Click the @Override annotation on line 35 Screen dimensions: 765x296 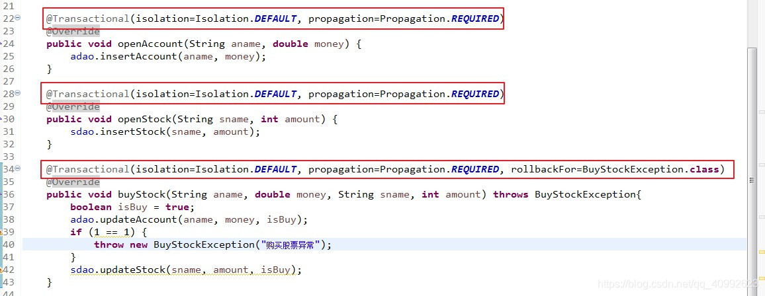[x=73, y=182]
